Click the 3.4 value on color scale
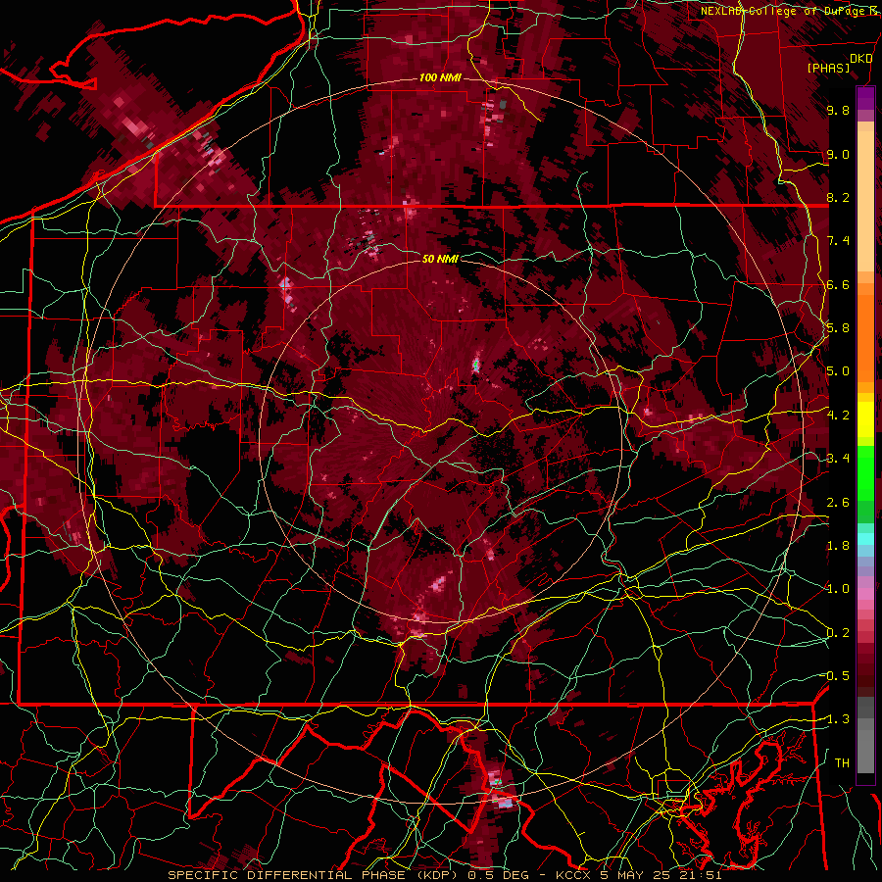The image size is (882, 882). [x=838, y=459]
